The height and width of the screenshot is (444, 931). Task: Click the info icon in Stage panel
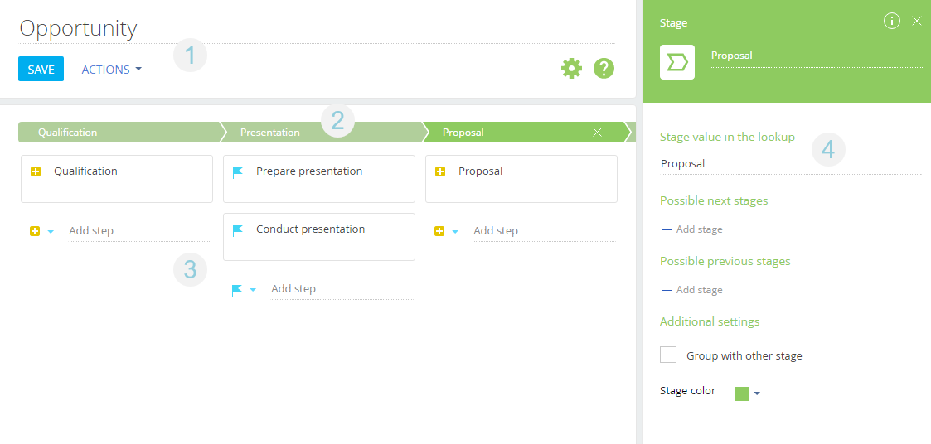click(x=892, y=22)
